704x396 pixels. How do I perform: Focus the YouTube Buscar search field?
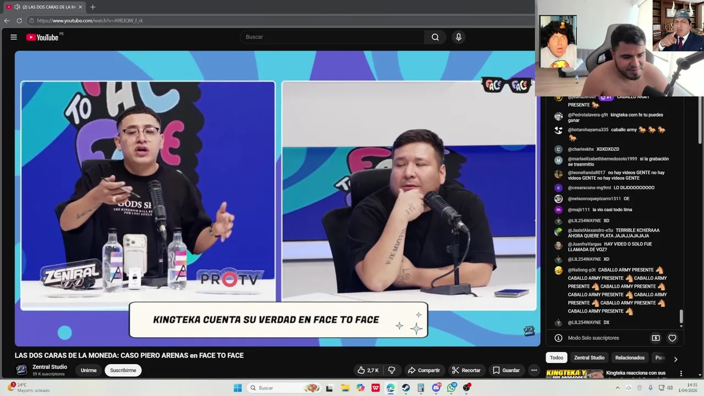(332, 37)
